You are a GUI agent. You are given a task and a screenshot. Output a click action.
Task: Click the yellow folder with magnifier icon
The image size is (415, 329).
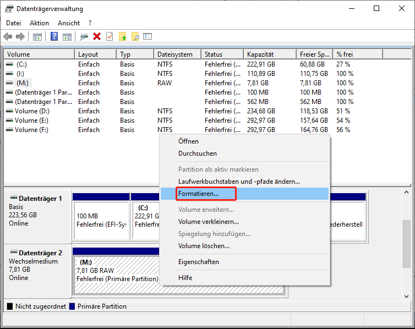pos(135,36)
